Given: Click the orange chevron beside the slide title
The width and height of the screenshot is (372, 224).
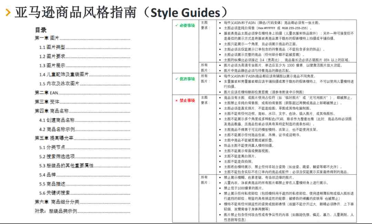Looking at the screenshot, I should tap(8, 12).
